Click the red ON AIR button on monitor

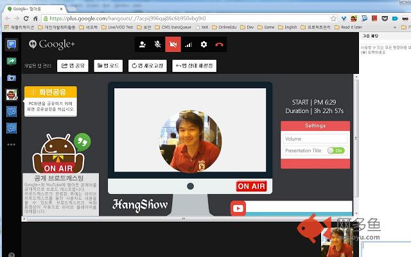251,186
